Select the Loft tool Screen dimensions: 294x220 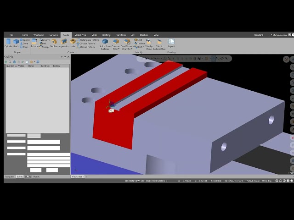(43, 44)
